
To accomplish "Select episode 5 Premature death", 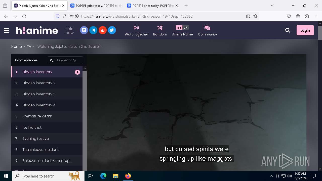I will click(47, 116).
